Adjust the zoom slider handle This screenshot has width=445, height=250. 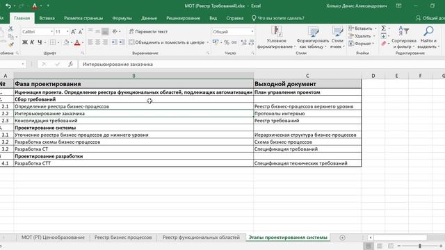pos(420,246)
